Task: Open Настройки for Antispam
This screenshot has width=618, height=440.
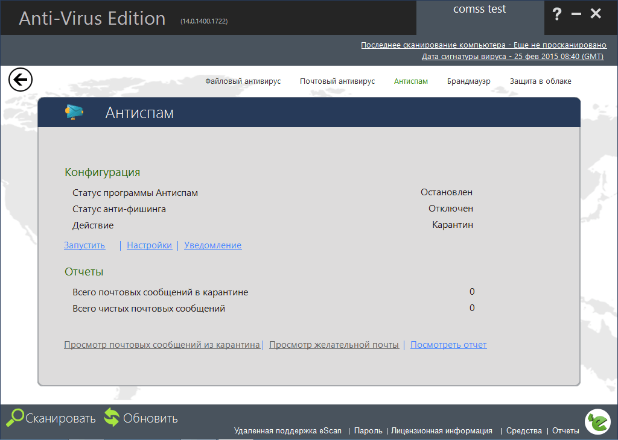Action: (x=149, y=245)
